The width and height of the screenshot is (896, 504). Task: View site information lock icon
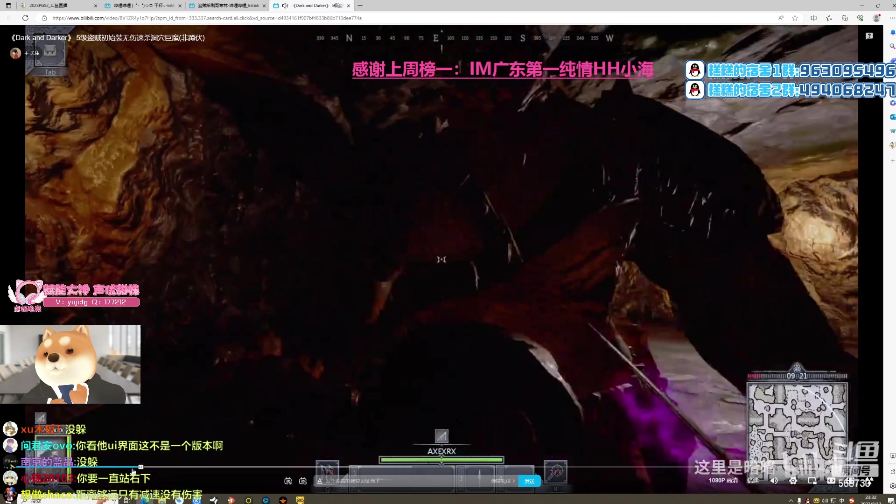(x=44, y=18)
